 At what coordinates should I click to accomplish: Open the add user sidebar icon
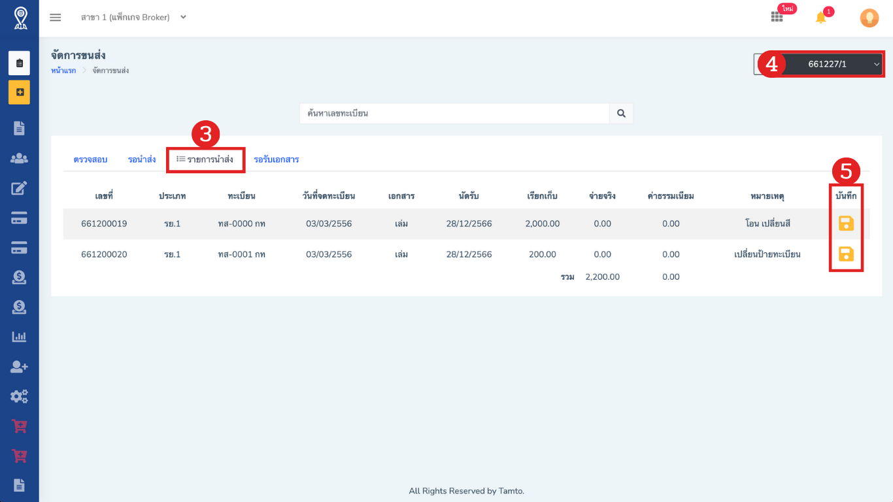coord(20,367)
